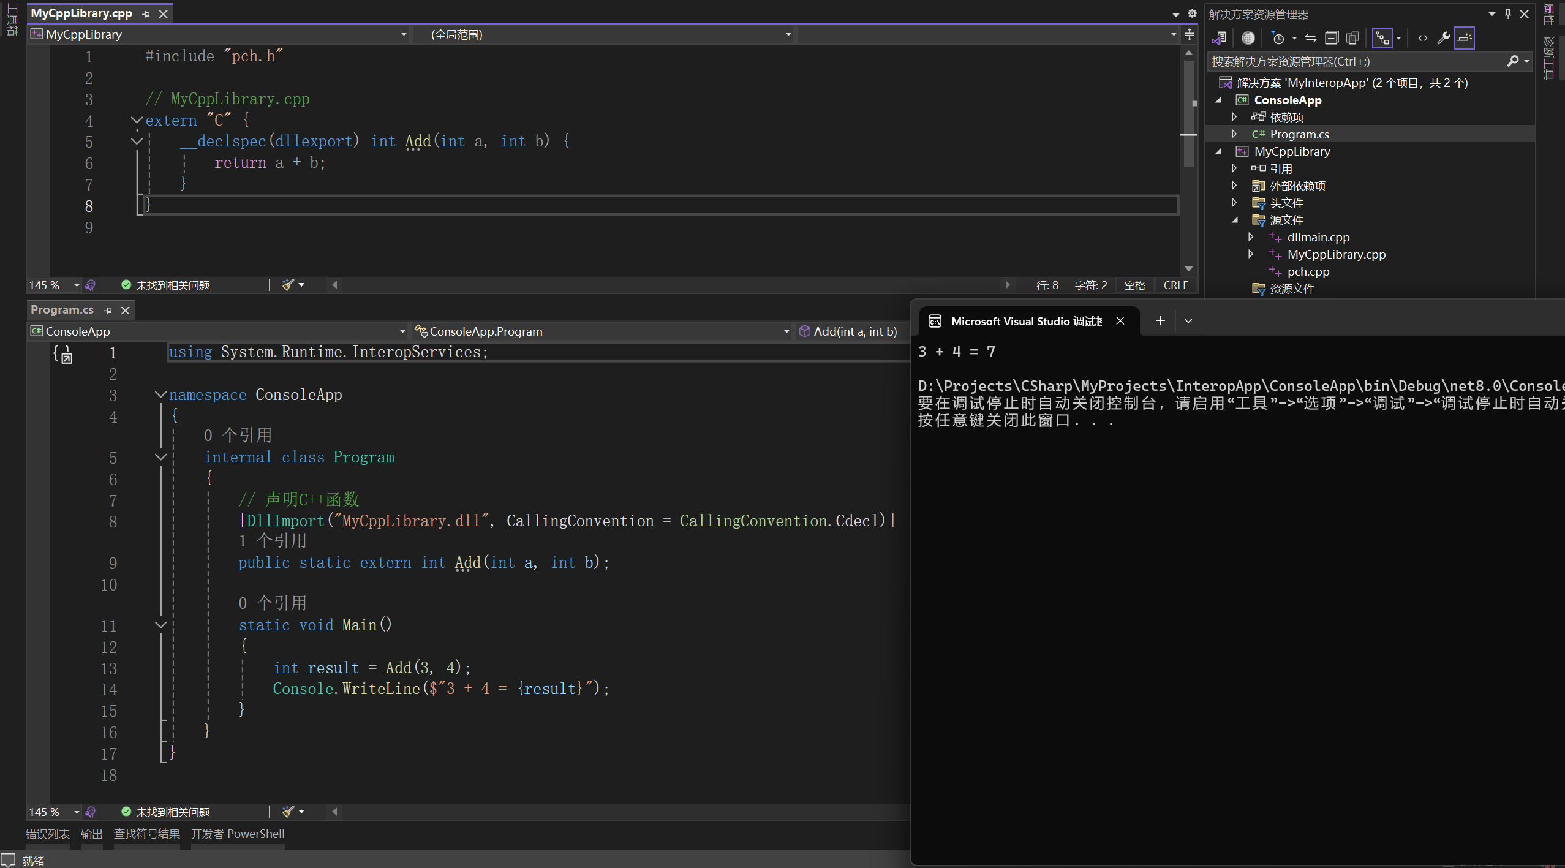Select pch.cpp in Solution Explorer

coord(1308,271)
